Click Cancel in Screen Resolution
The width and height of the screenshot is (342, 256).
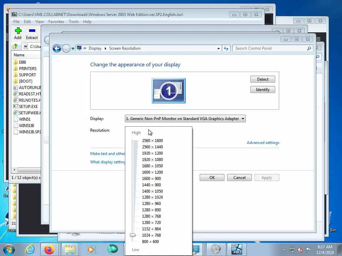point(239,177)
